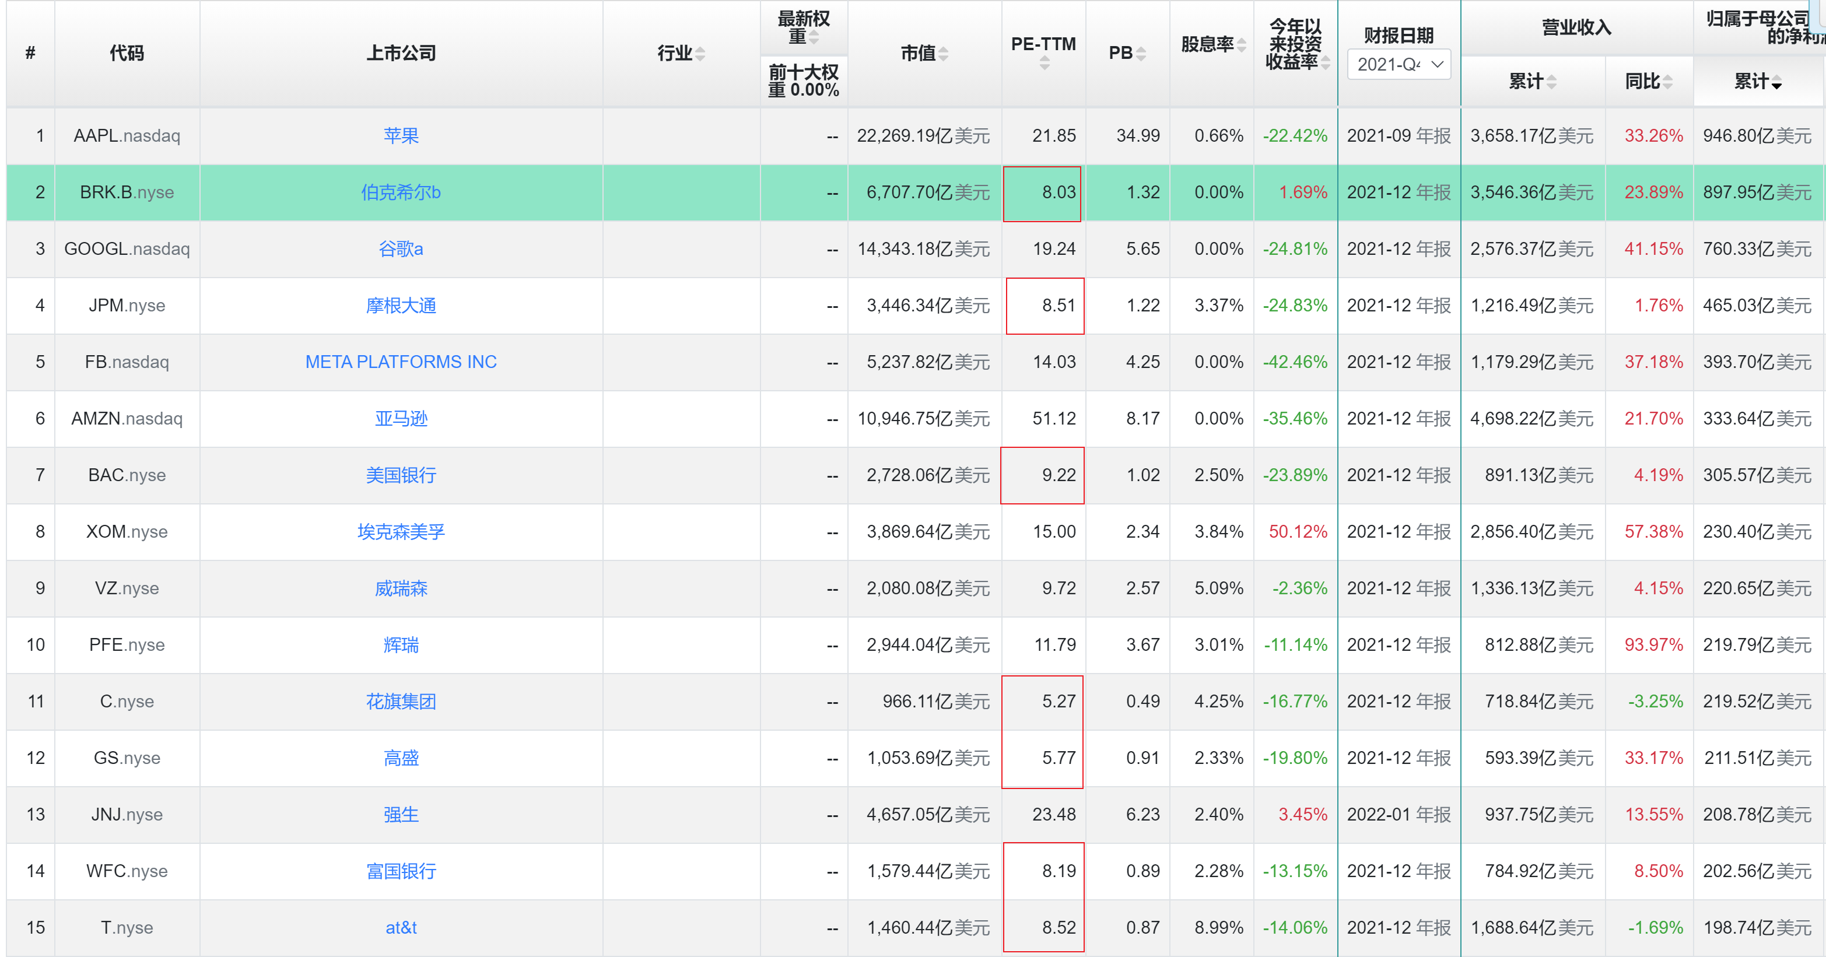
Task: Sort by 行业 column arrows
Action: click(x=700, y=53)
